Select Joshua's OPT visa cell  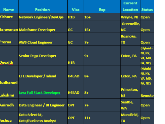[76, 118]
